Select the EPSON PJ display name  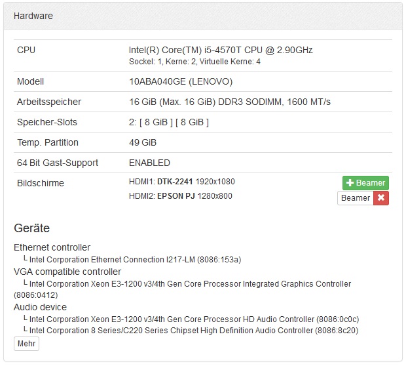coord(176,196)
